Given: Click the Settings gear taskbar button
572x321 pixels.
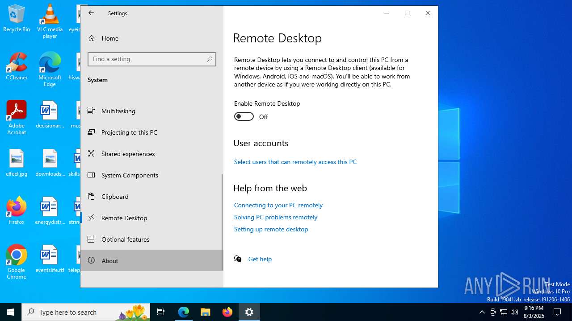Looking at the screenshot, I should point(249,312).
